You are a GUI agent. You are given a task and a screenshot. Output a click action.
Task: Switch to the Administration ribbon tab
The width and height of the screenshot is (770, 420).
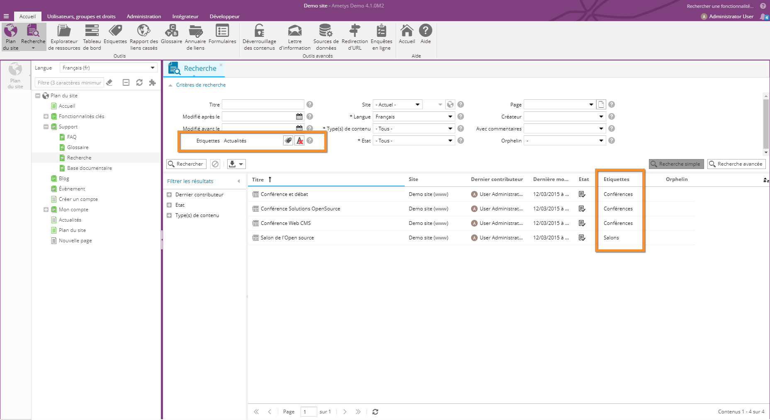click(x=143, y=17)
